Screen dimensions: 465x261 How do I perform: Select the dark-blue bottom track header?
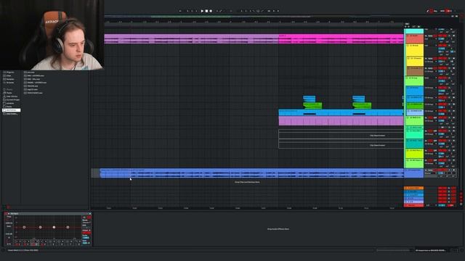pyautogui.click(x=413, y=173)
